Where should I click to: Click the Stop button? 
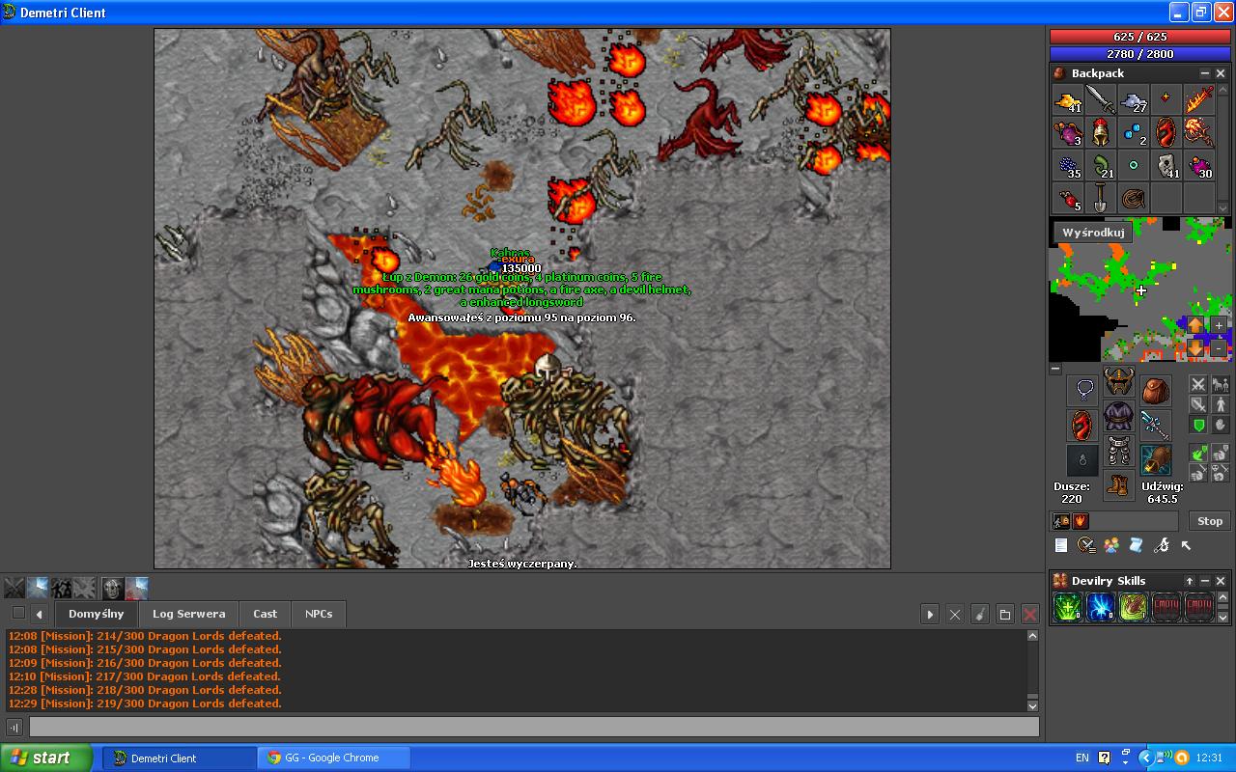coord(1210,521)
